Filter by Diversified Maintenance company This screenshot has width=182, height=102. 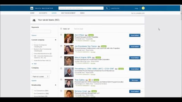[32, 54]
